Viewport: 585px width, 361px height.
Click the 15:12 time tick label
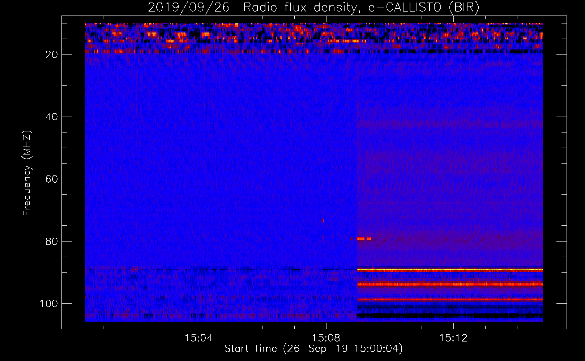click(x=453, y=338)
